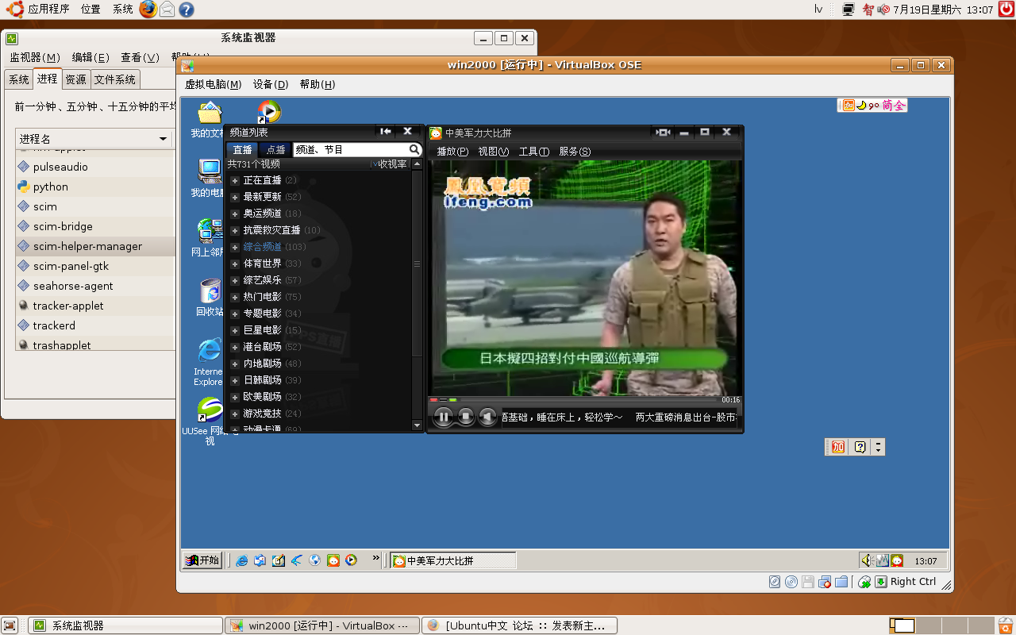Mute the player volume speaker icon

(488, 417)
